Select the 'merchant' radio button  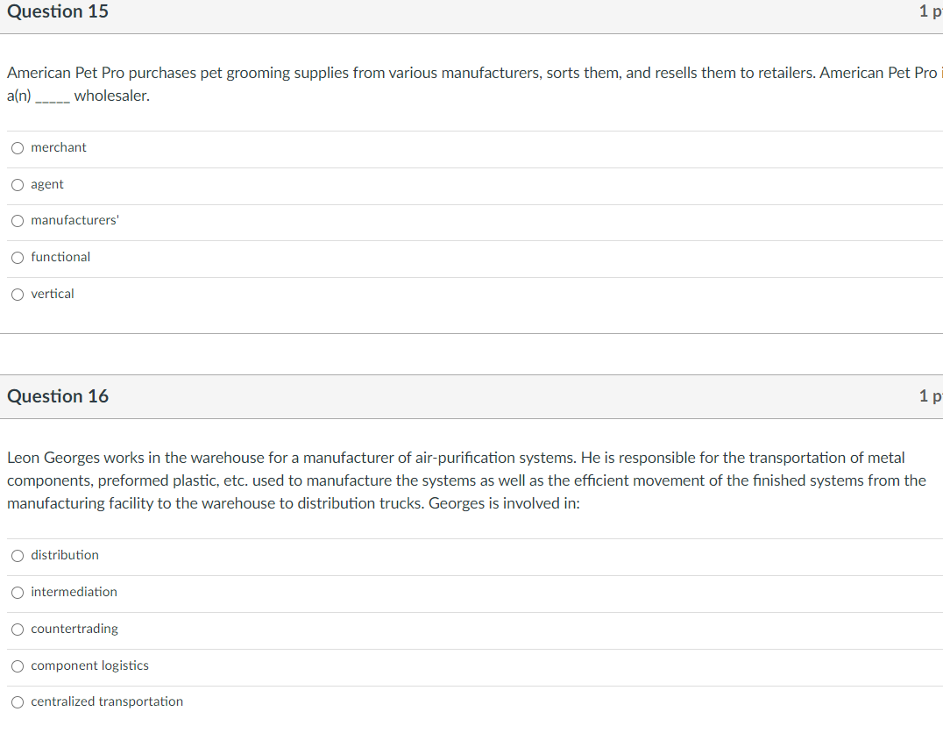[18, 148]
